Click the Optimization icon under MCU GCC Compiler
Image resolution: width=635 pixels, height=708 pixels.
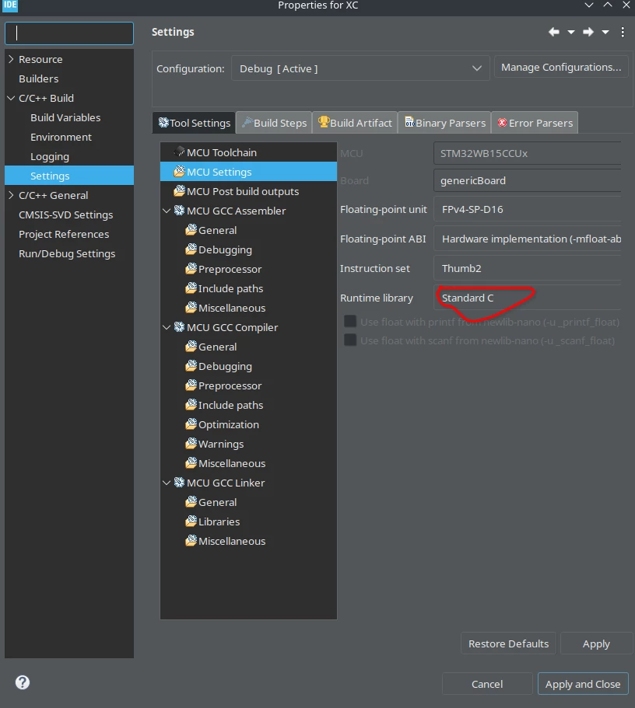pos(191,424)
